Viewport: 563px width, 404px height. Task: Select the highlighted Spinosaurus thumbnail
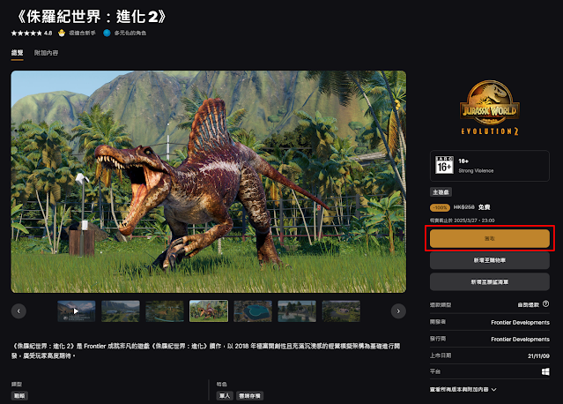(x=209, y=310)
